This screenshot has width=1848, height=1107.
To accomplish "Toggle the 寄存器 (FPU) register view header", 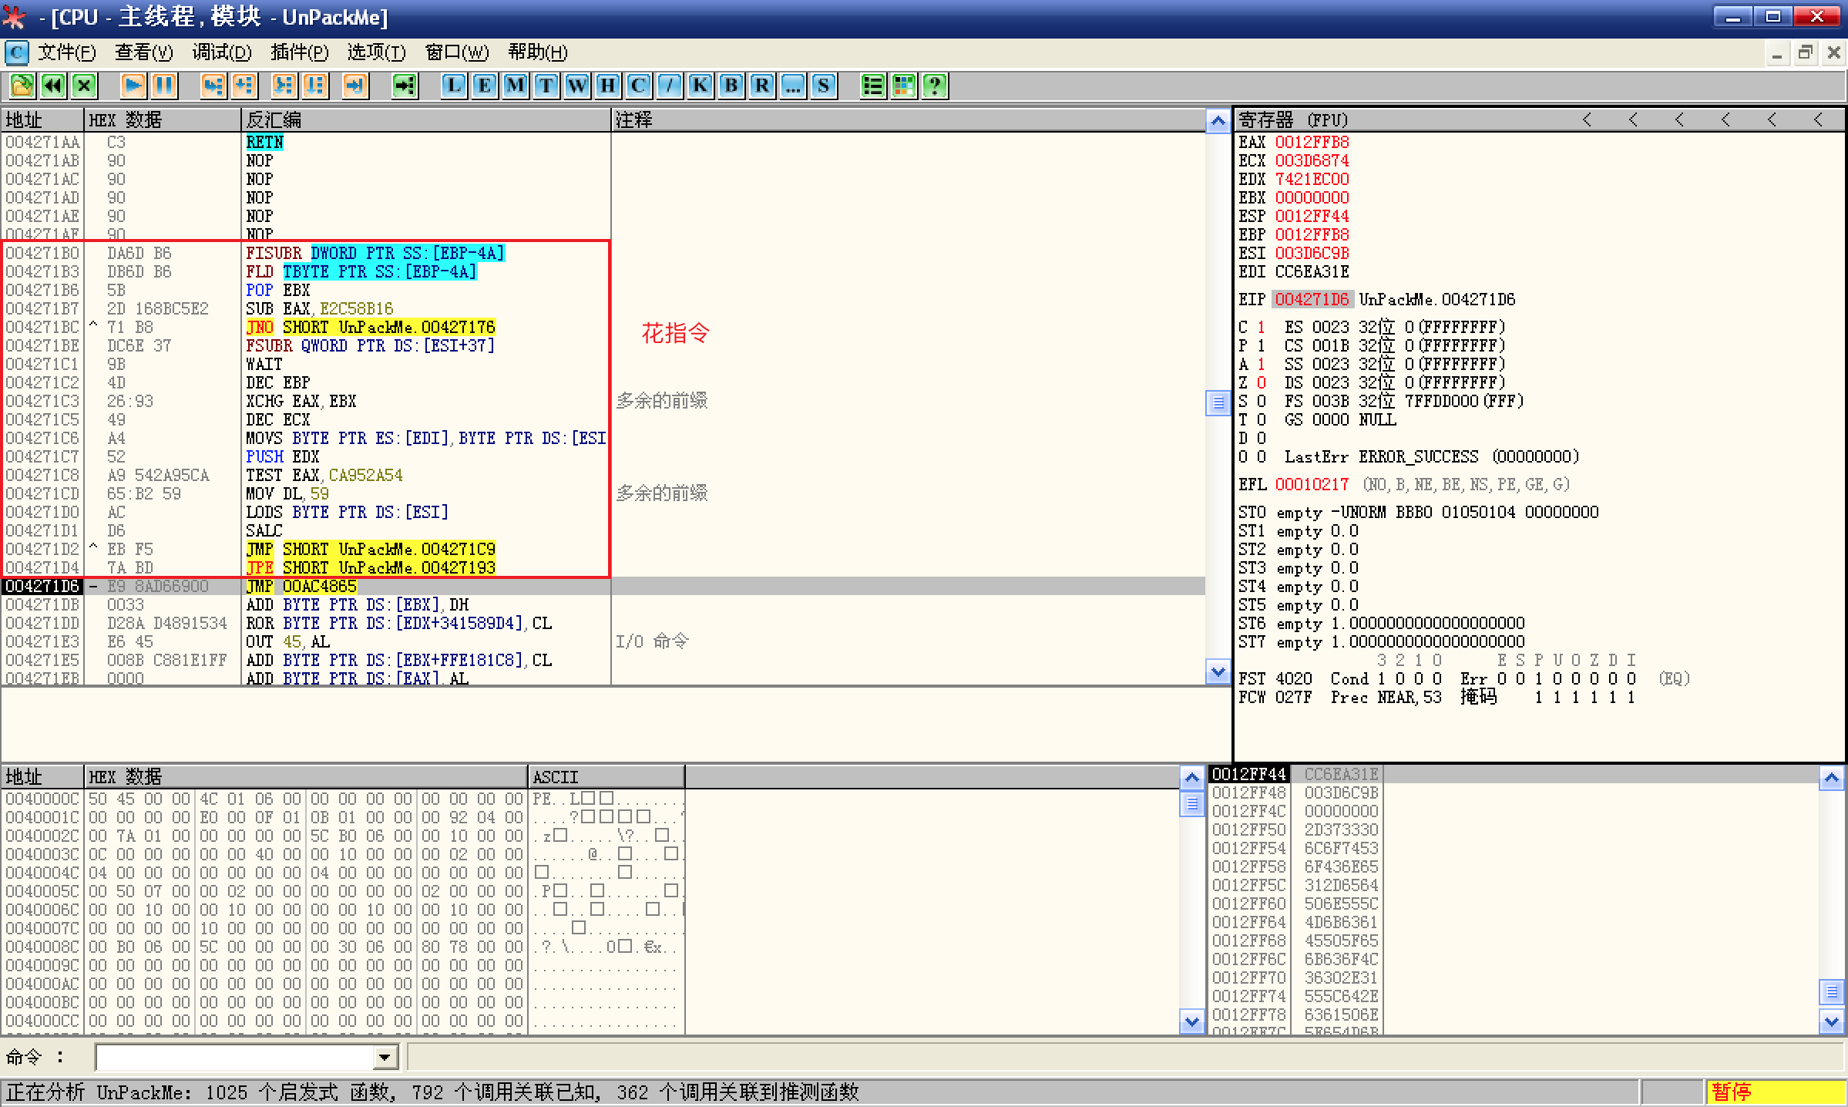I will click(1295, 120).
